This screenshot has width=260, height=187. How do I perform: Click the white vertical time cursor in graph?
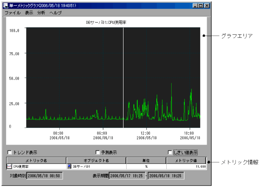point(123,78)
